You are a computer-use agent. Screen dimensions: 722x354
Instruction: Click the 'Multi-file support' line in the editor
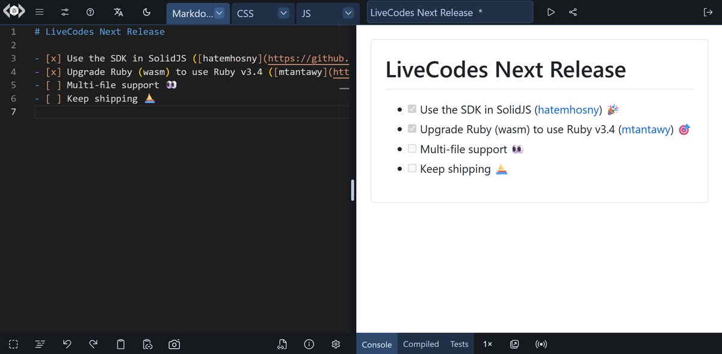105,85
